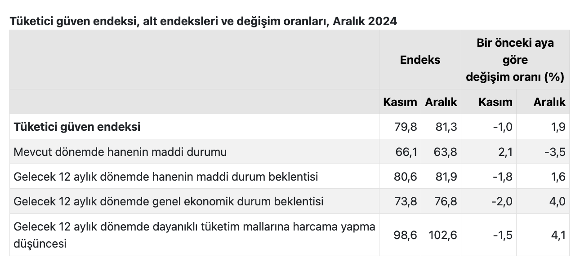Select the 102,6 index value cell

442,235
